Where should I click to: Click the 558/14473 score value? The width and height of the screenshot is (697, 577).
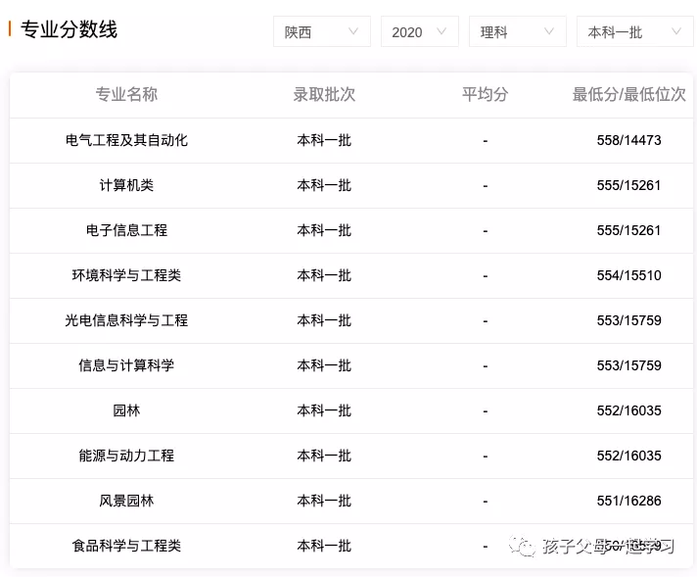[x=629, y=141]
